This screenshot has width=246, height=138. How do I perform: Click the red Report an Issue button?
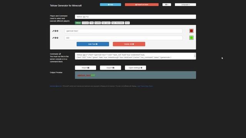pyautogui.click(x=142, y=5)
